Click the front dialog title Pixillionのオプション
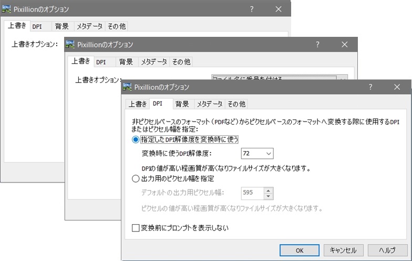412x261 pixels. coord(162,87)
